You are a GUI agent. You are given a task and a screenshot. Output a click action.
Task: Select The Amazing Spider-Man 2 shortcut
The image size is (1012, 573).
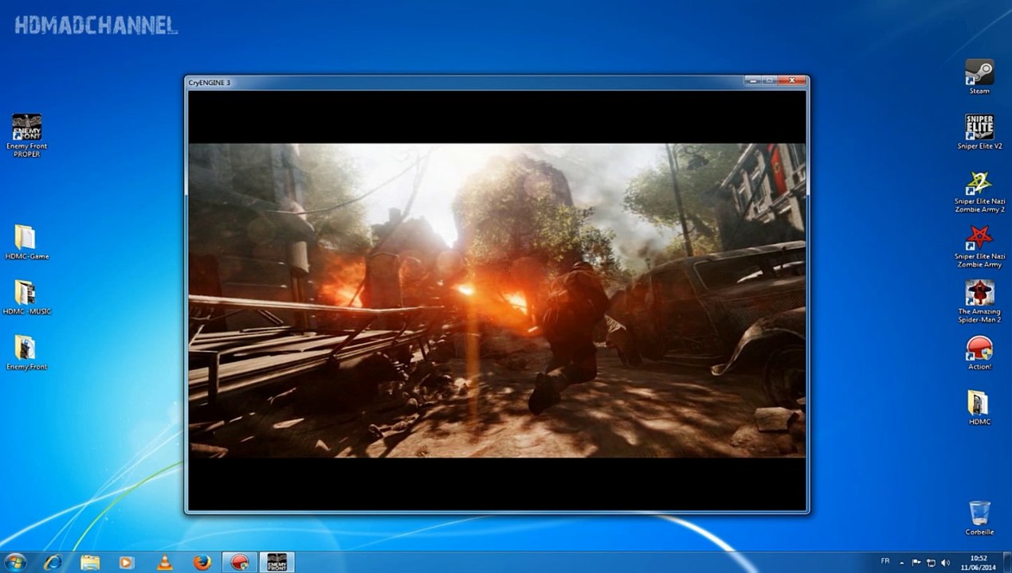(x=979, y=301)
